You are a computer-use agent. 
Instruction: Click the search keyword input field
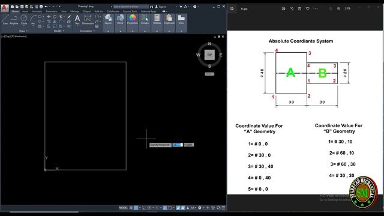[x=131, y=7]
